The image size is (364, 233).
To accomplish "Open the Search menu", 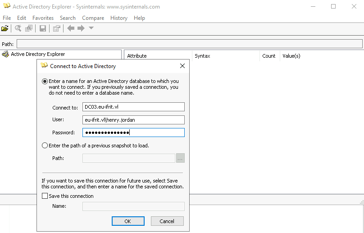I will (68, 18).
